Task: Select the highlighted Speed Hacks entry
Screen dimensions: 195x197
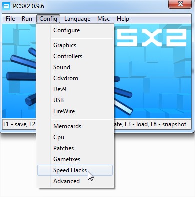Action: click(x=75, y=170)
